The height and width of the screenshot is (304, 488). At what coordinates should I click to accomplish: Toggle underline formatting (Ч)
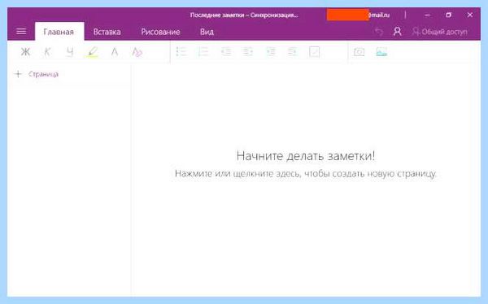click(x=70, y=52)
